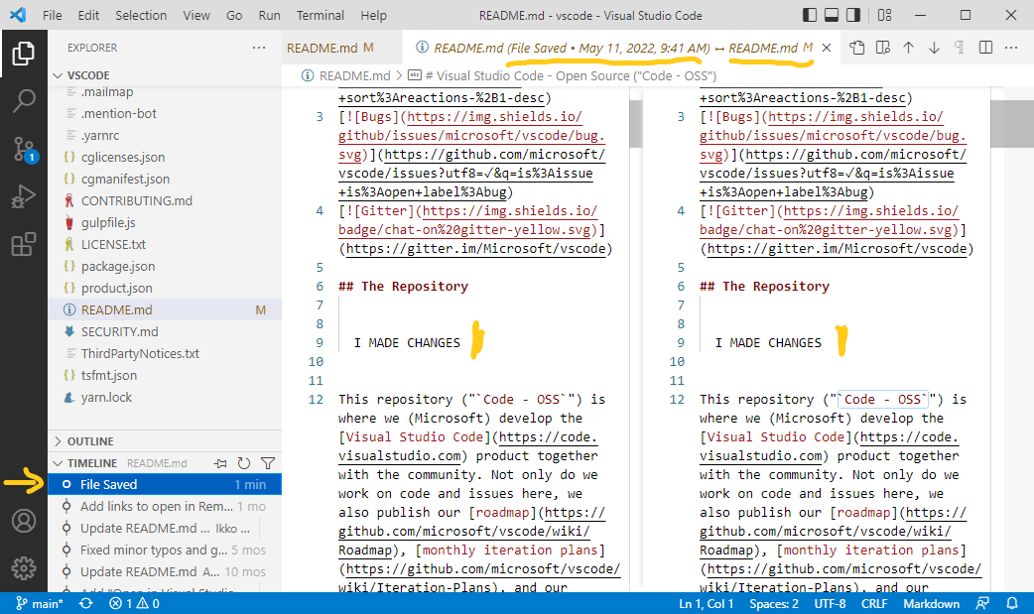Open the Accounts menu icon
Screen dimensions: 1034x614
[24, 521]
